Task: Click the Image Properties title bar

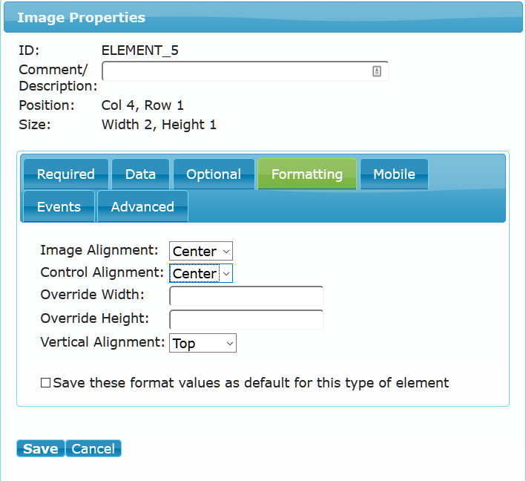Action: pyautogui.click(x=263, y=18)
